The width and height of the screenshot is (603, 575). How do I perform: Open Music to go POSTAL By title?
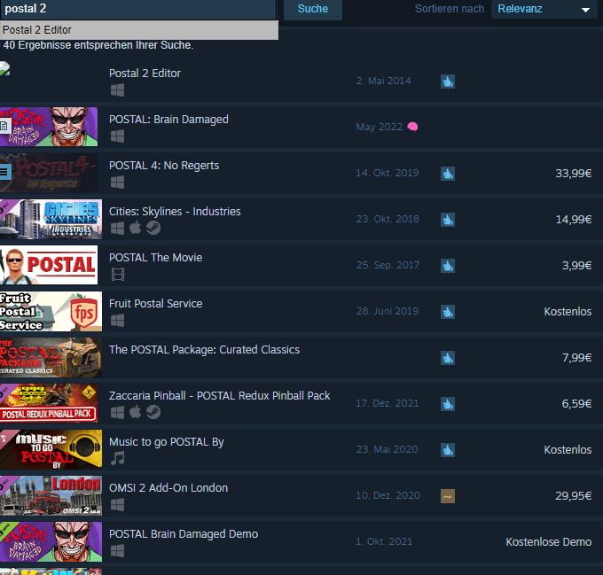pos(167,442)
